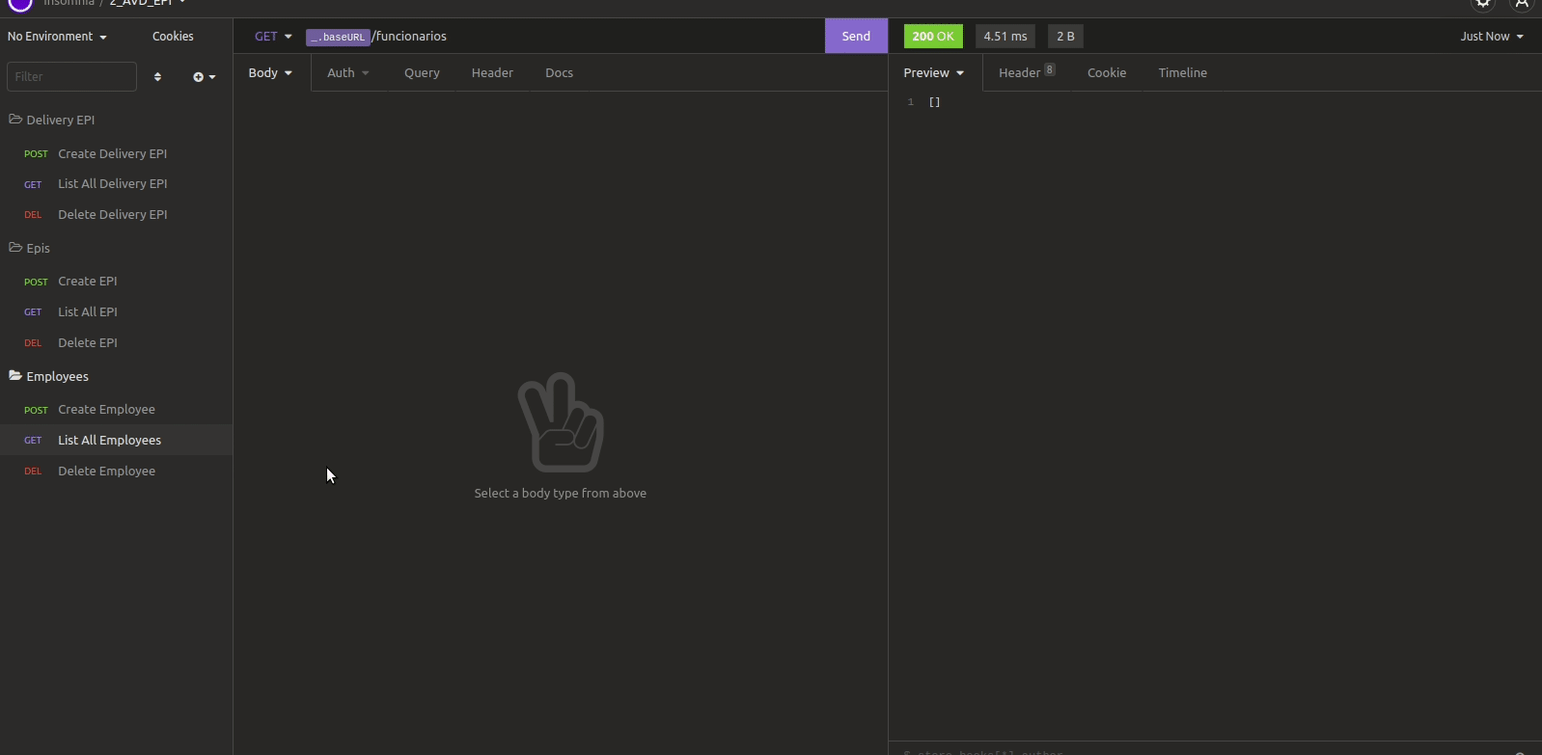Open the settings gear
The width and height of the screenshot is (1542, 755).
[x=1484, y=4]
